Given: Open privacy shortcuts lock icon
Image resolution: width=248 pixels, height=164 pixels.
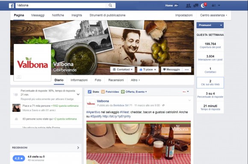Looking at the screenshot, I should tap(214, 6).
